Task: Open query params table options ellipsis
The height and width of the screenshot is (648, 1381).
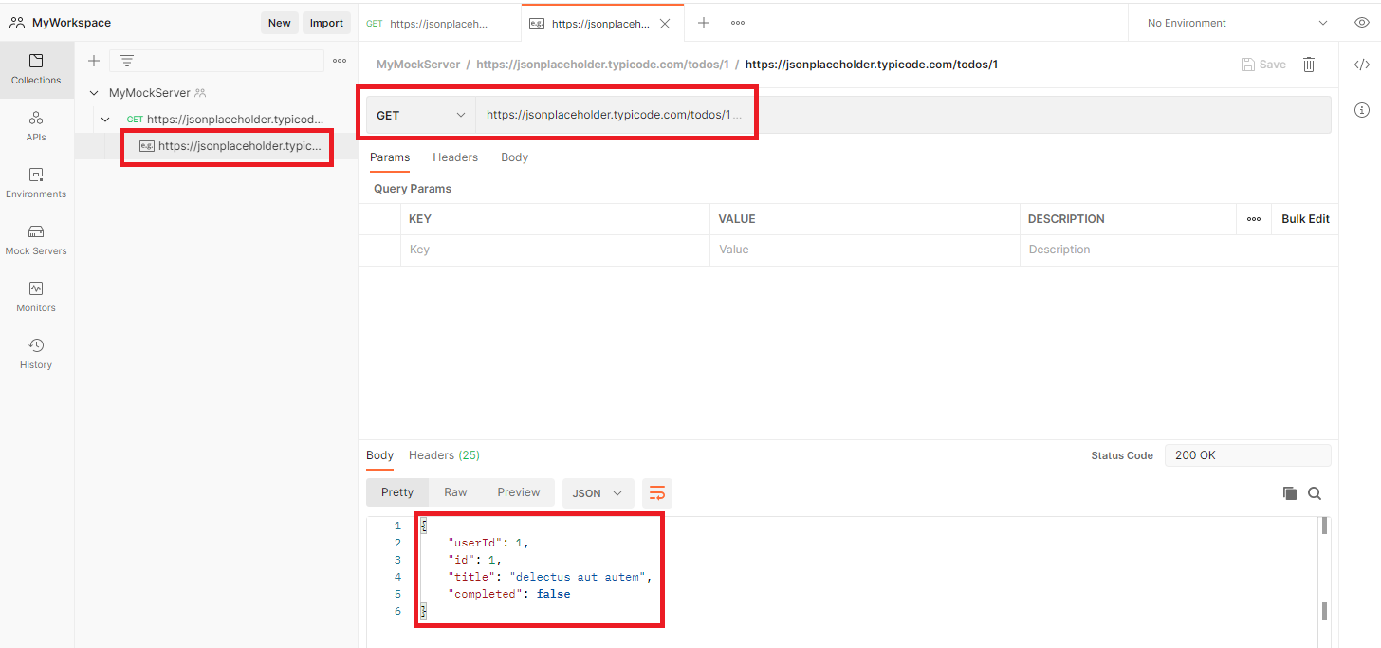Action: tap(1254, 219)
